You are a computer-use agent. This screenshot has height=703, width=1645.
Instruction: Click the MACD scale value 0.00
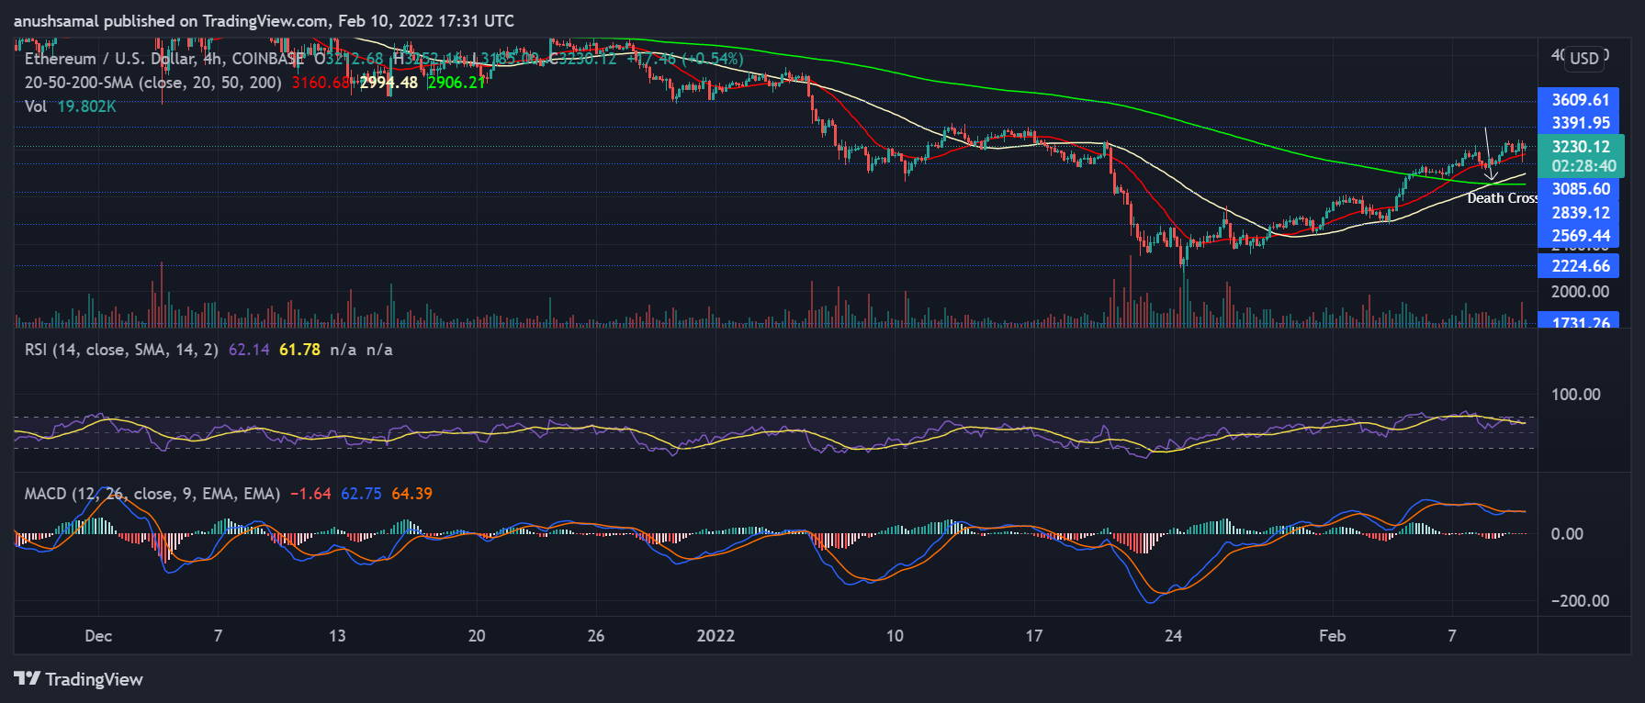pos(1567,534)
